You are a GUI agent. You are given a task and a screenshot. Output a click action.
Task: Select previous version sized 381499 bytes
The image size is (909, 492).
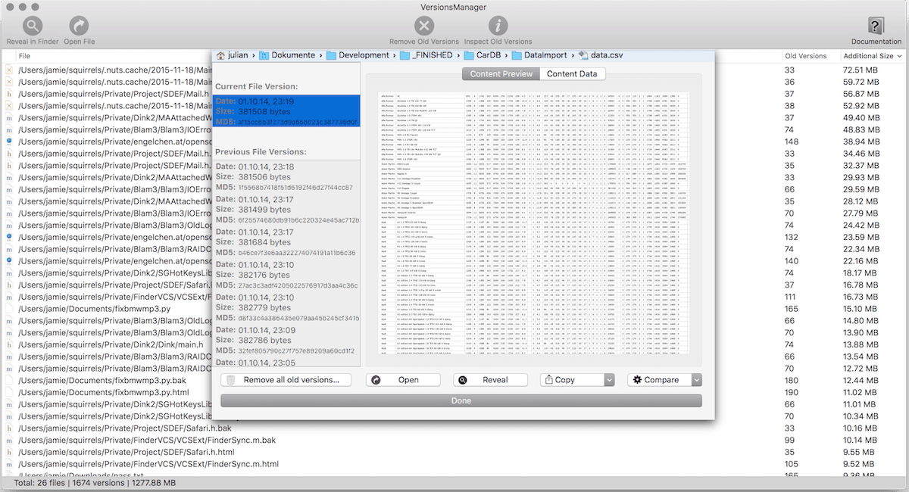[286, 210]
